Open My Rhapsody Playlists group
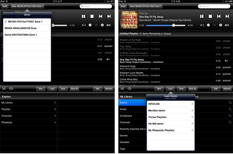 click(x=171, y=130)
